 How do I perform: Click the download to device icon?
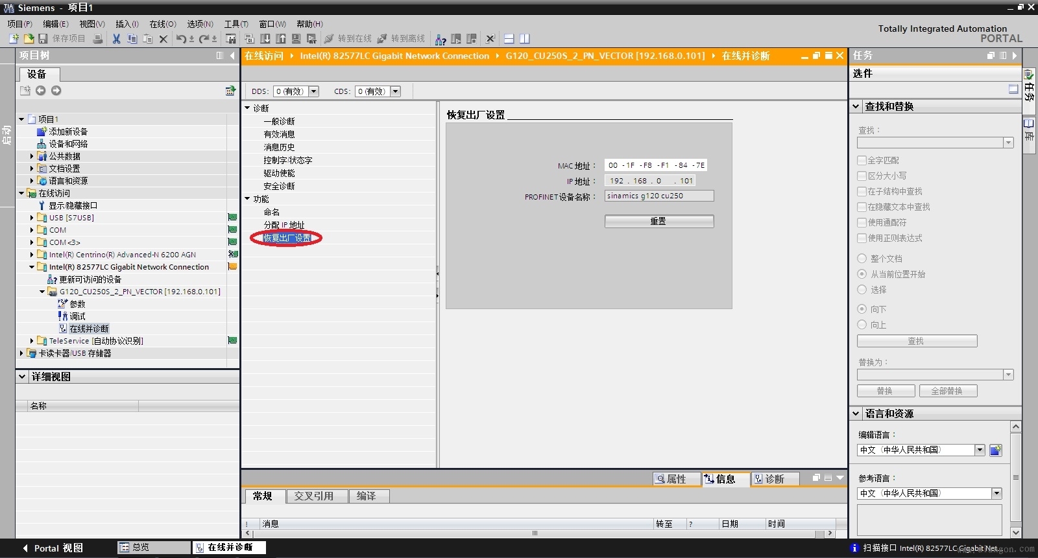click(x=265, y=39)
